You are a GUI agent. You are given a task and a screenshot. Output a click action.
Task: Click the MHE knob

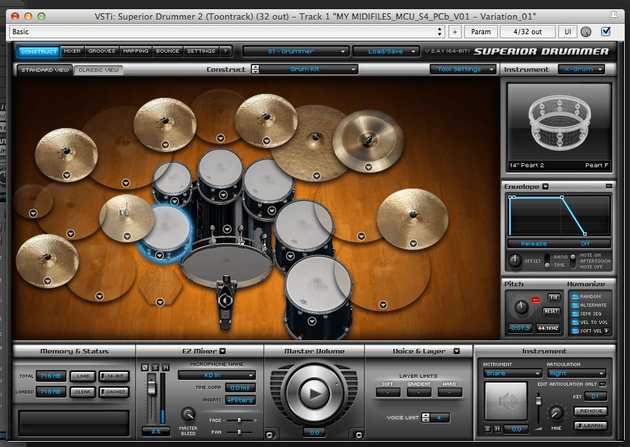556,413
